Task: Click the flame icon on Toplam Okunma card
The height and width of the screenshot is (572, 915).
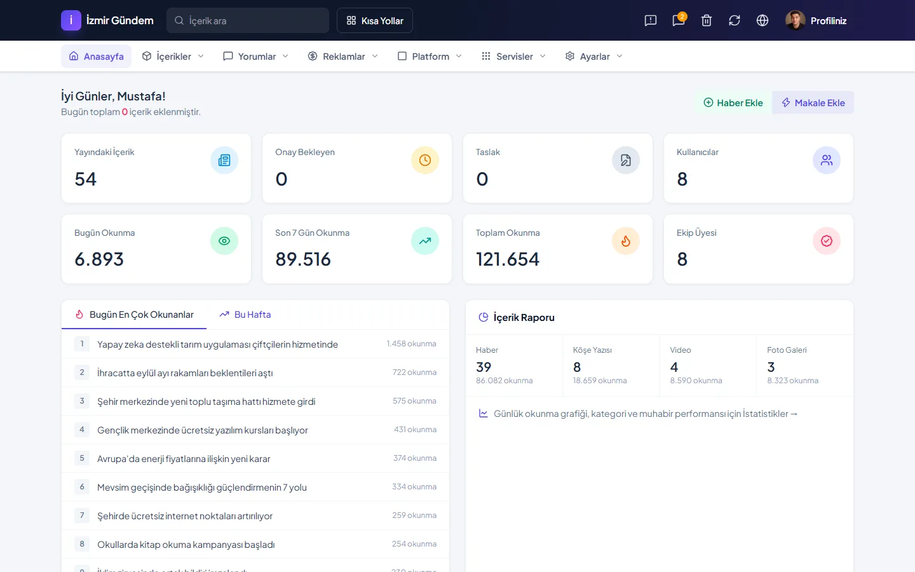Action: pyautogui.click(x=626, y=241)
